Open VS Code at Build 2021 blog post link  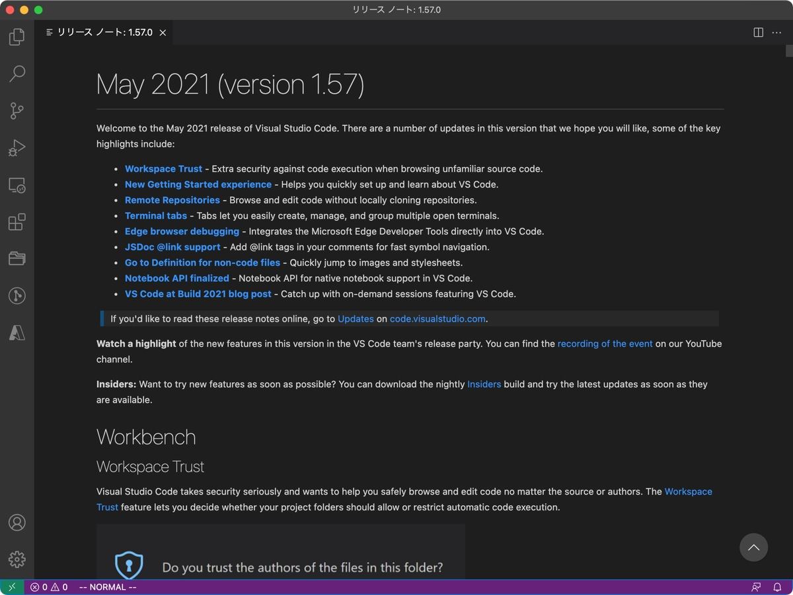click(x=198, y=295)
